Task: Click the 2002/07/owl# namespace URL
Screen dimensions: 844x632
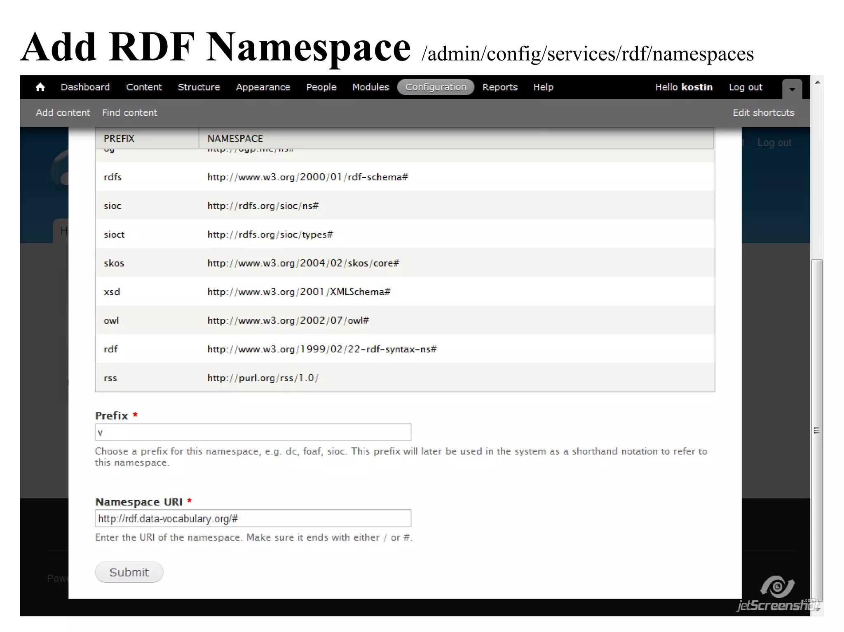Action: tap(288, 321)
